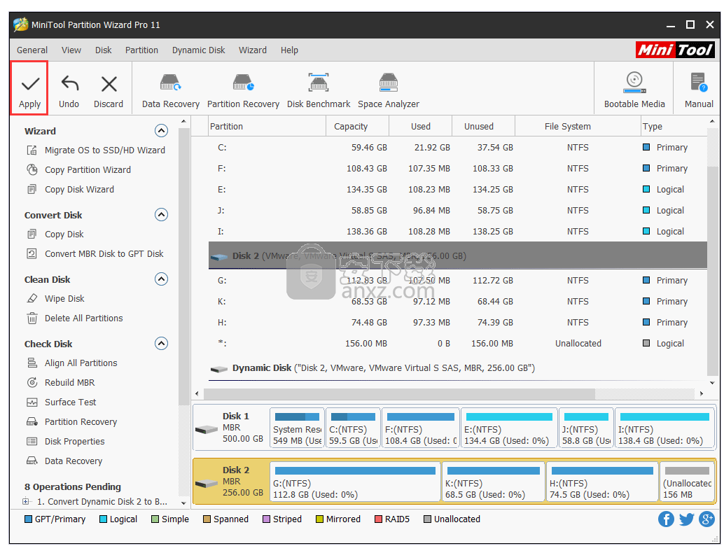The height and width of the screenshot is (546, 724).
Task: Select G:(NTFS) block on Disk 2 map
Action: (354, 482)
